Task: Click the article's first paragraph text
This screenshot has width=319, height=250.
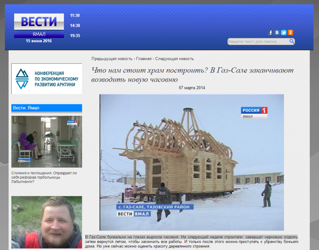Action: click(x=192, y=242)
